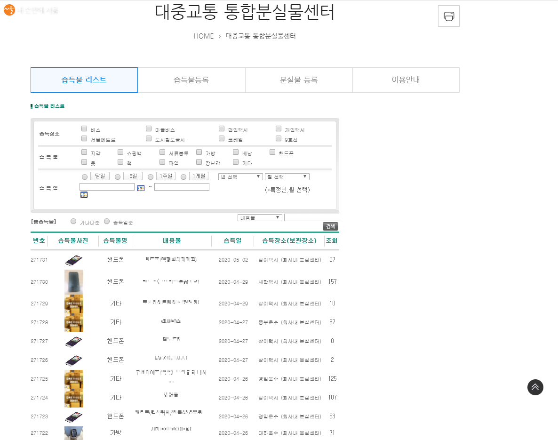Open the 이용안내 tab
This screenshot has width=558, height=440.
click(x=406, y=80)
